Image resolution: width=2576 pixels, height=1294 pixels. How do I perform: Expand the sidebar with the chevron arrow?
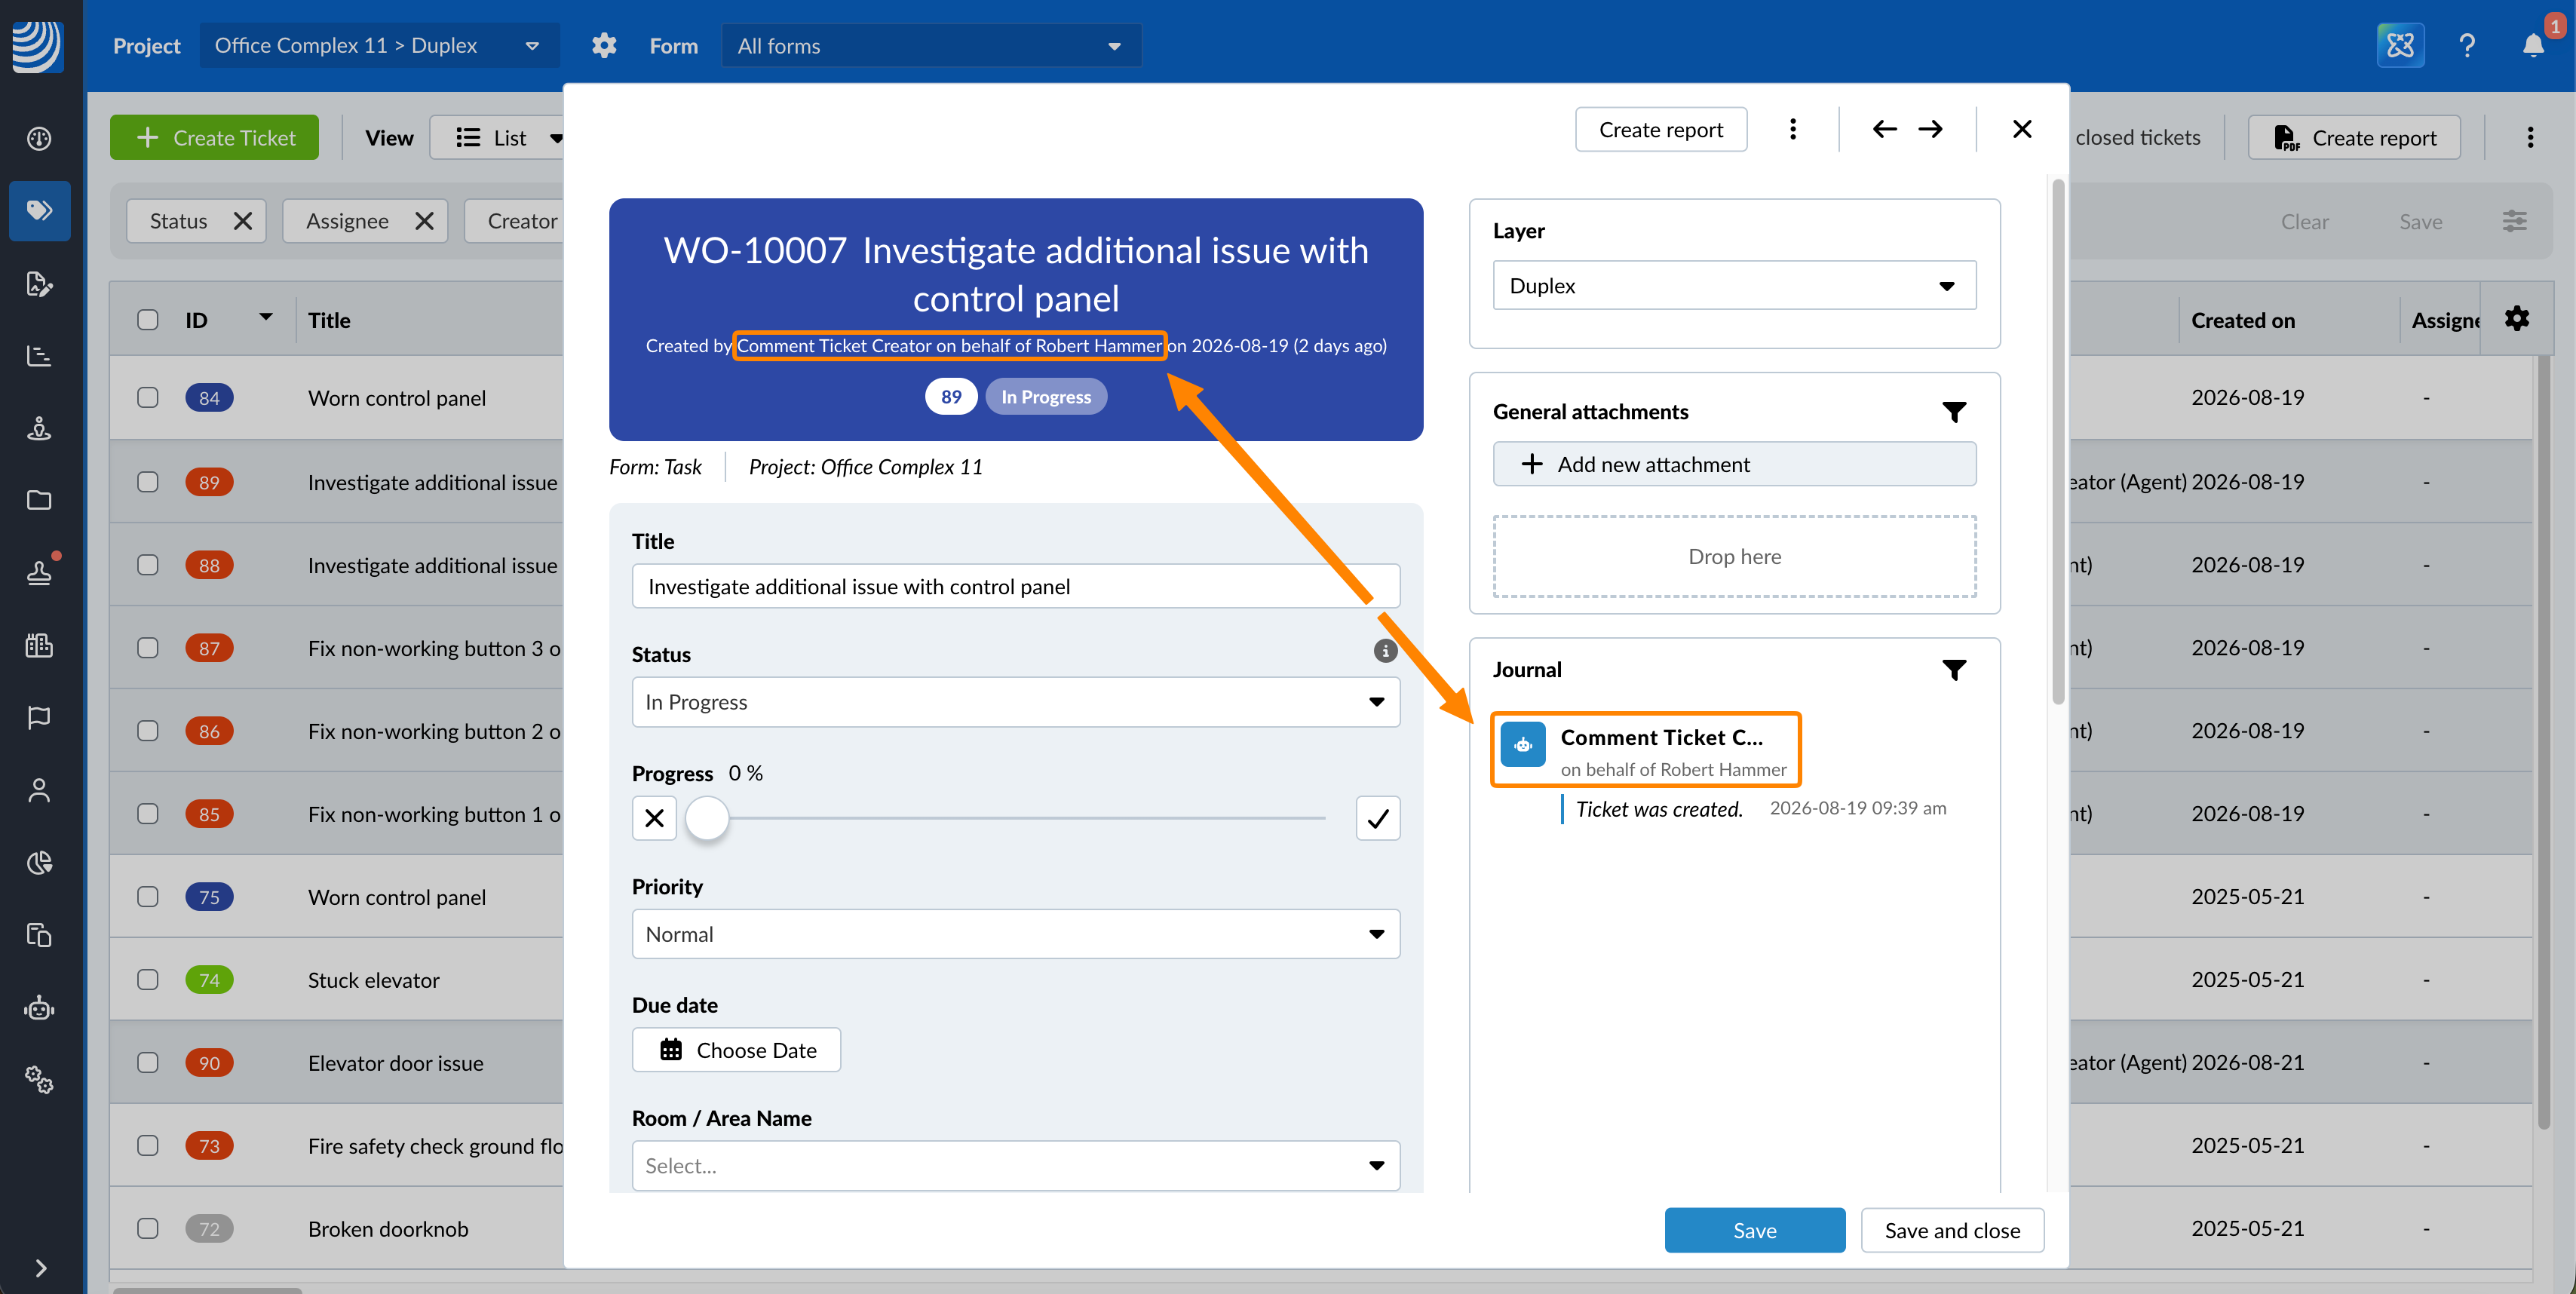[40, 1268]
